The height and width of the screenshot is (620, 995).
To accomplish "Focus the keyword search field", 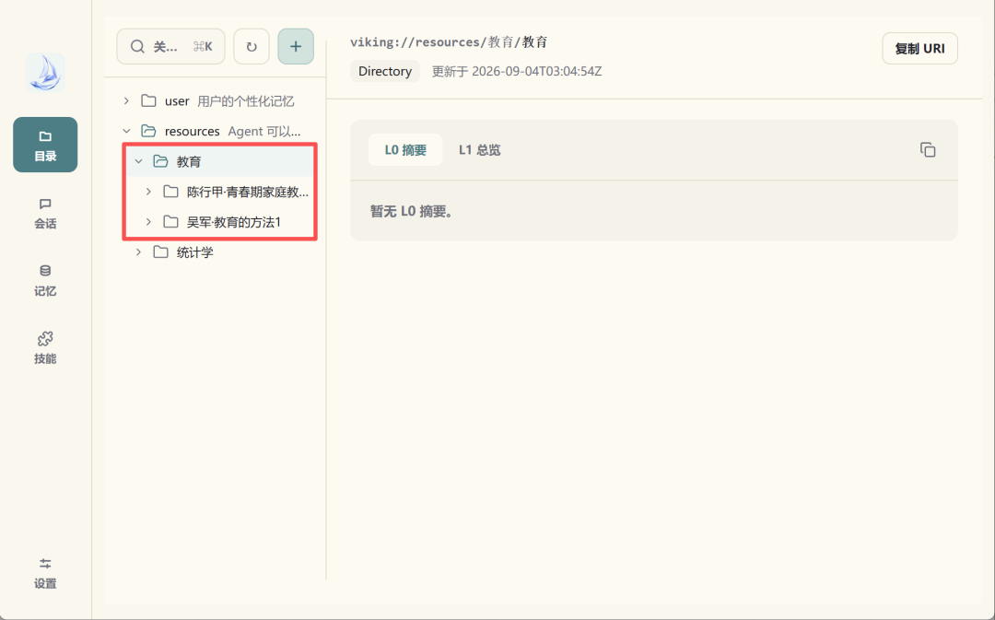I will coord(170,46).
